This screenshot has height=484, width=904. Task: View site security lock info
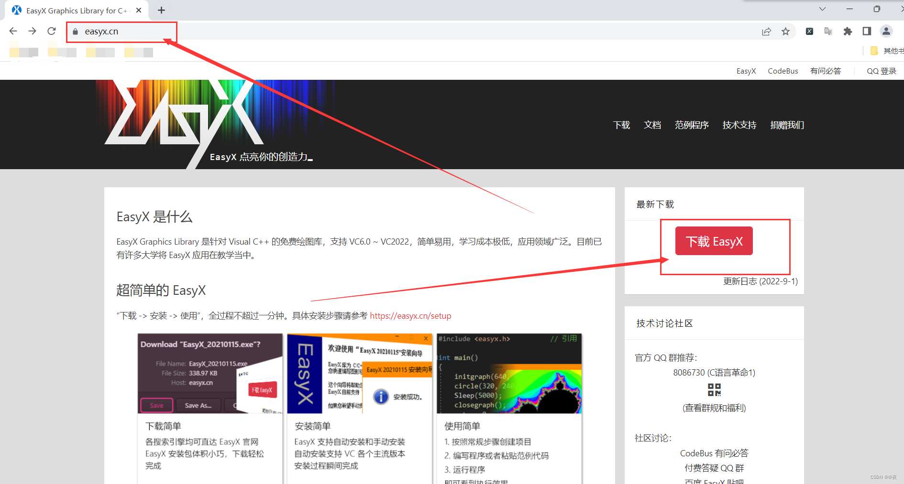point(75,32)
